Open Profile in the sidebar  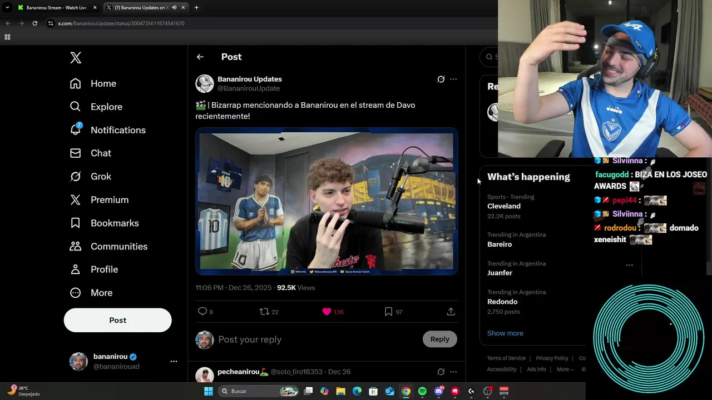(93, 269)
